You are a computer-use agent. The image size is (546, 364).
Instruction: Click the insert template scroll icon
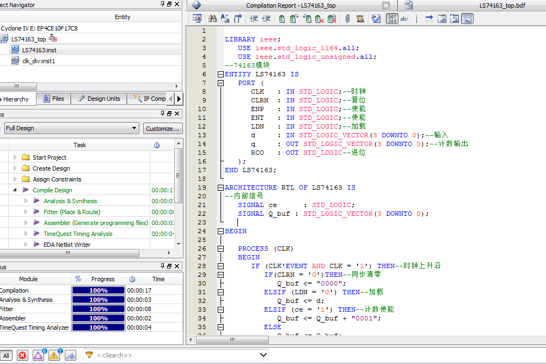pos(360,19)
